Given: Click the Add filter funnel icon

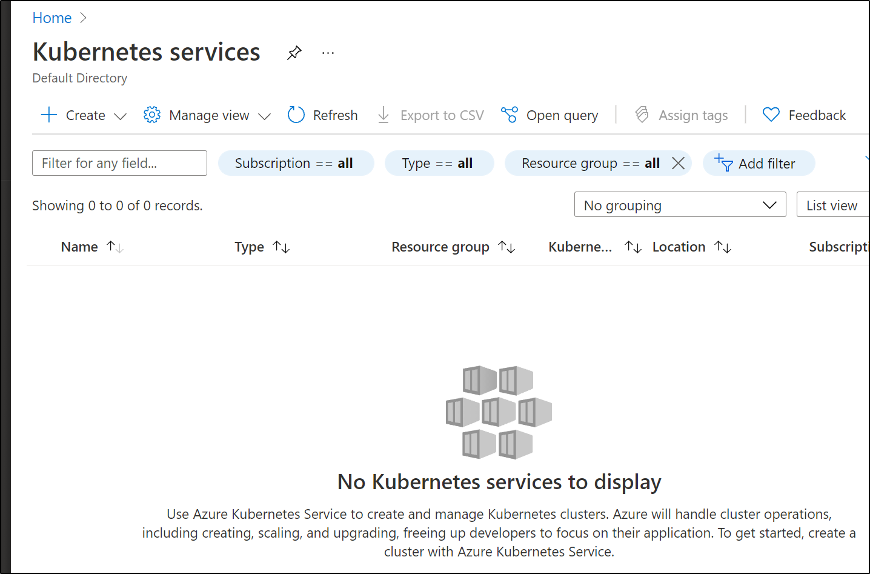Looking at the screenshot, I should [723, 162].
